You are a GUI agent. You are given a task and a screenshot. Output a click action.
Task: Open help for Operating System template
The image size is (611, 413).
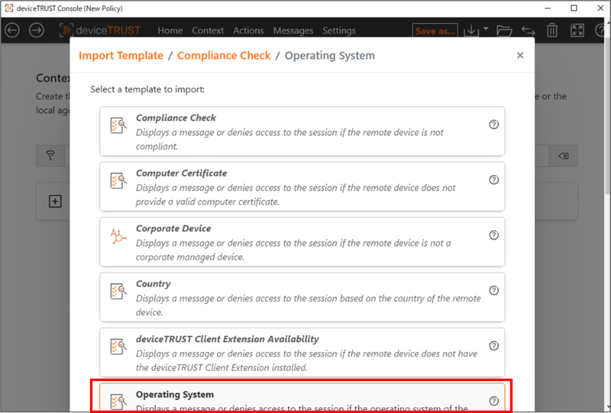point(493,401)
